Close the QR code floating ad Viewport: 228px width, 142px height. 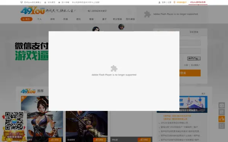point(26,112)
